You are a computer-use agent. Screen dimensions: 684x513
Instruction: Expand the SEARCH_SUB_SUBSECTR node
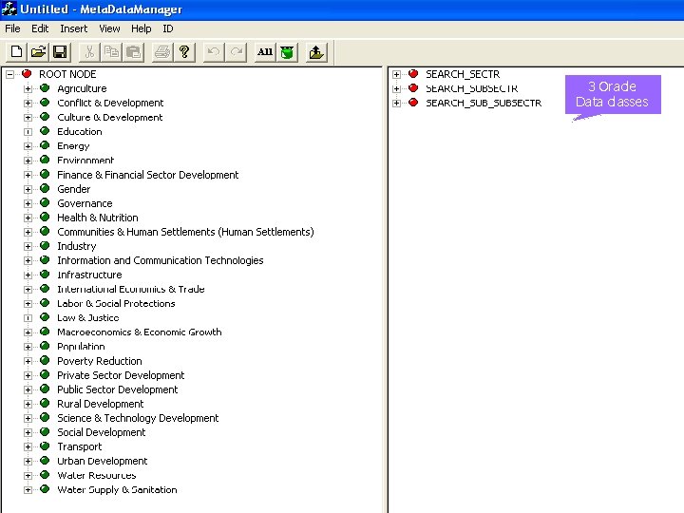point(396,103)
